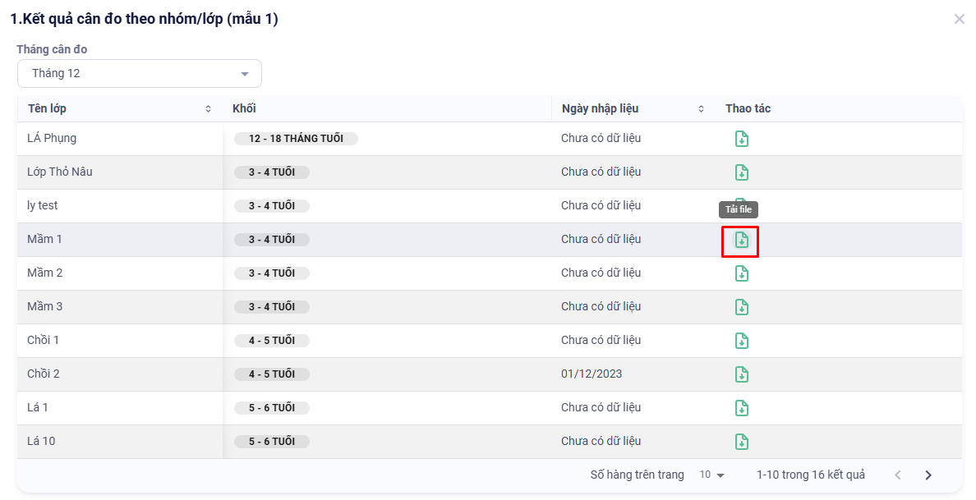Open the Tháng cân đo dropdown

tap(140, 74)
